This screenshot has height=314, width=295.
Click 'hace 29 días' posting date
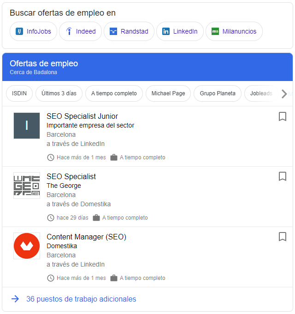click(72, 218)
